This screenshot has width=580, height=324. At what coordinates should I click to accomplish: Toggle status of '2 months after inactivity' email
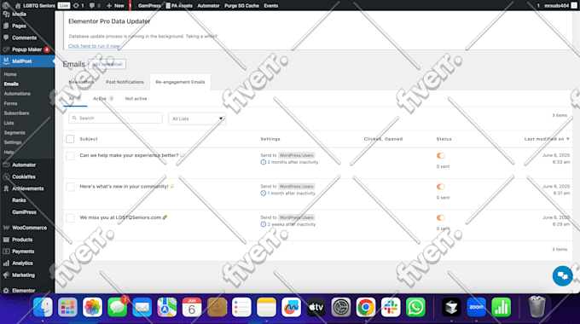coord(440,156)
